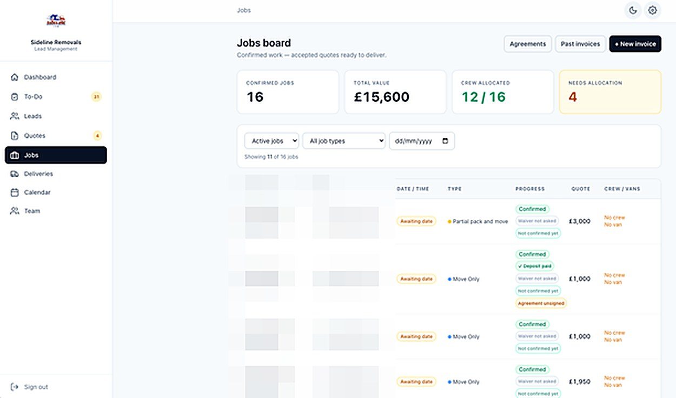
Task: Click Awaiting date badge in £1,950 row
Action: (416, 382)
